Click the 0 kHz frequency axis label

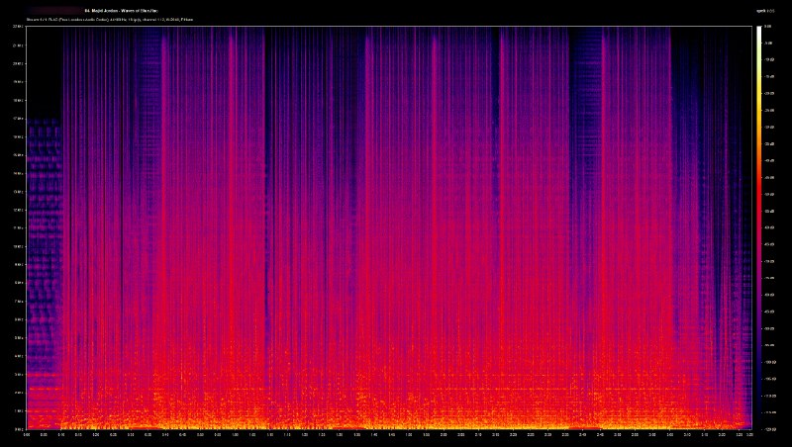pyautogui.click(x=20, y=429)
